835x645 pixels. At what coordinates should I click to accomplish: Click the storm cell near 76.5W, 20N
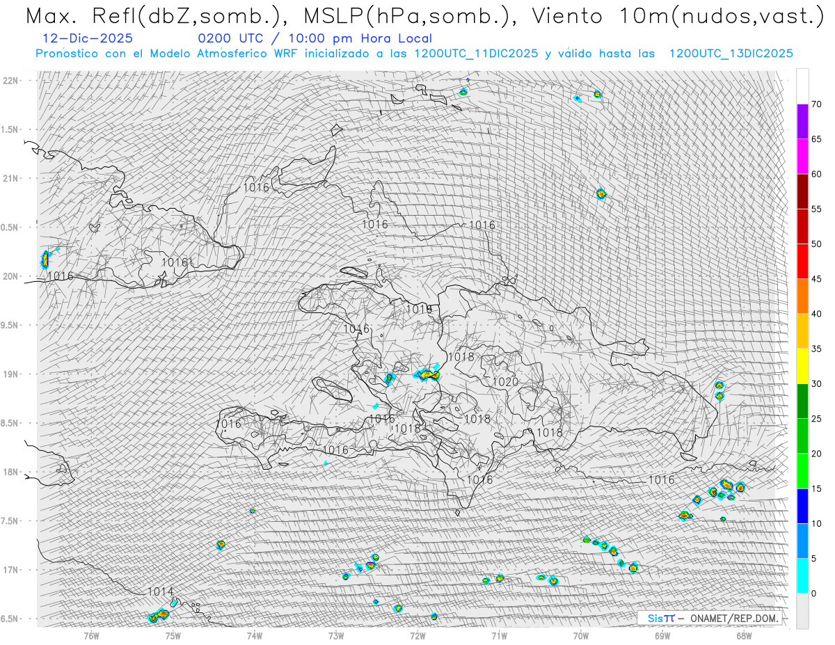pos(46,260)
